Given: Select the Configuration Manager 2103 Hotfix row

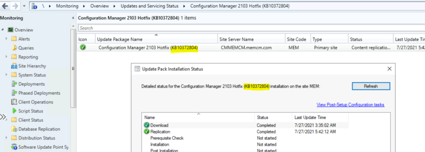Looking at the screenshot, I should click(x=251, y=47).
